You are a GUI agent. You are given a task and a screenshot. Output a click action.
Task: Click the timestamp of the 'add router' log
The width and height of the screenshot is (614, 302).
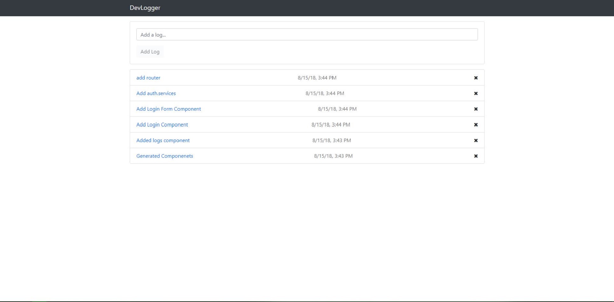click(317, 78)
